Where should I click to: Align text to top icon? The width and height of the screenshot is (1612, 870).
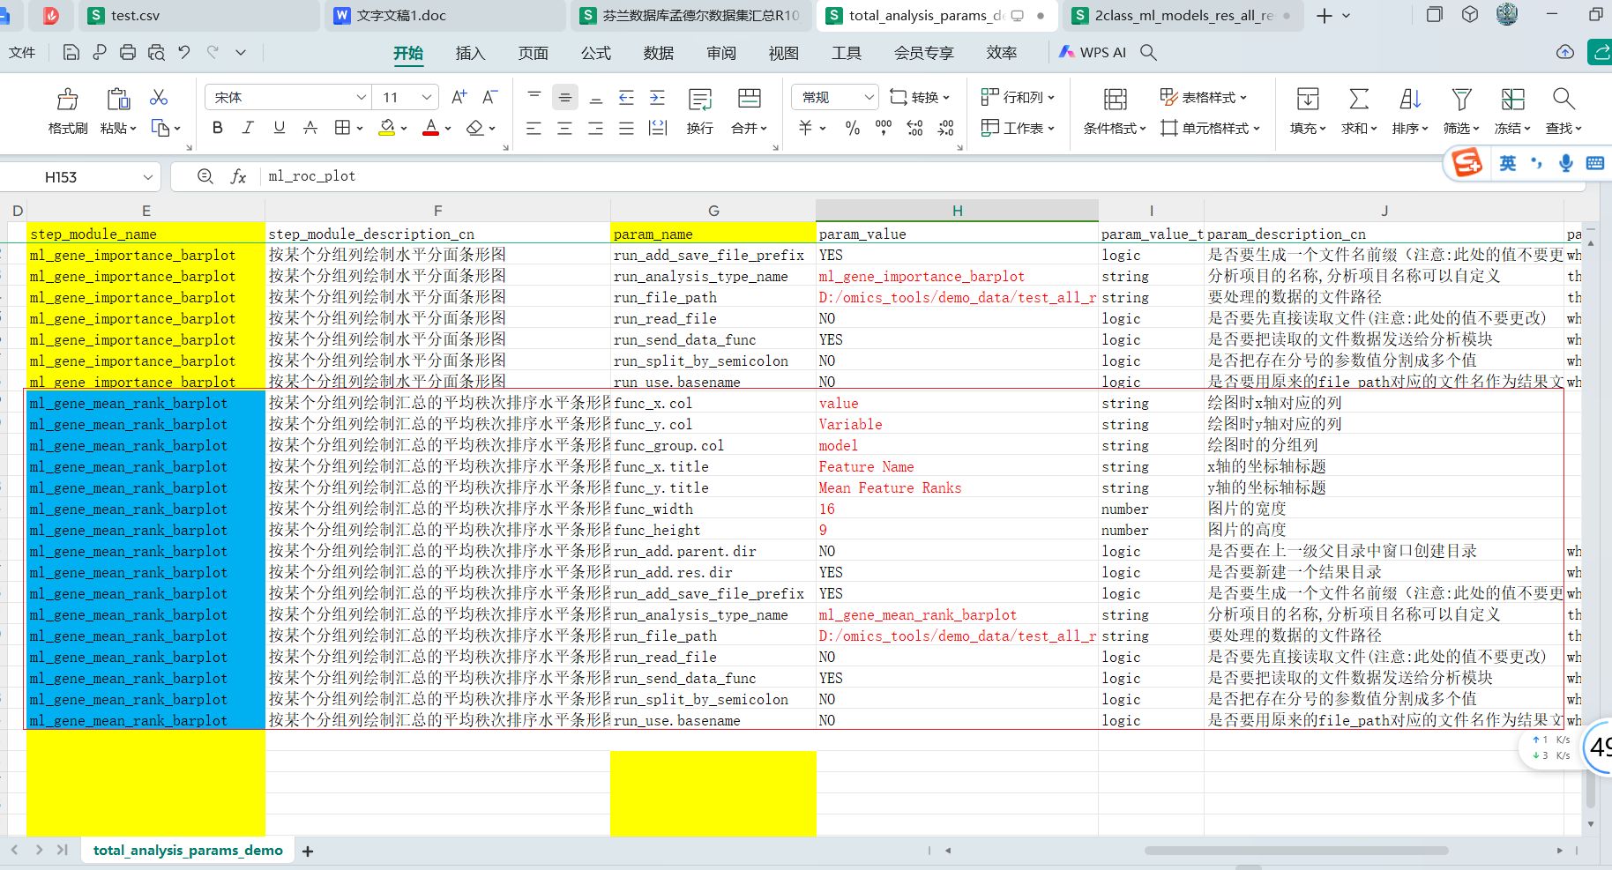click(x=534, y=95)
